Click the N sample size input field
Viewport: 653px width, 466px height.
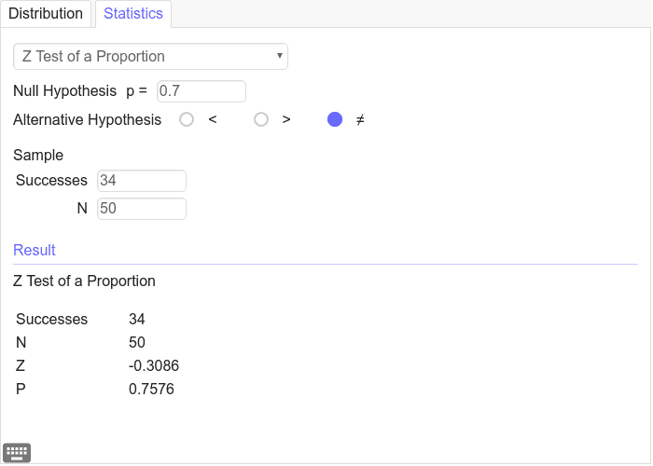coord(142,209)
